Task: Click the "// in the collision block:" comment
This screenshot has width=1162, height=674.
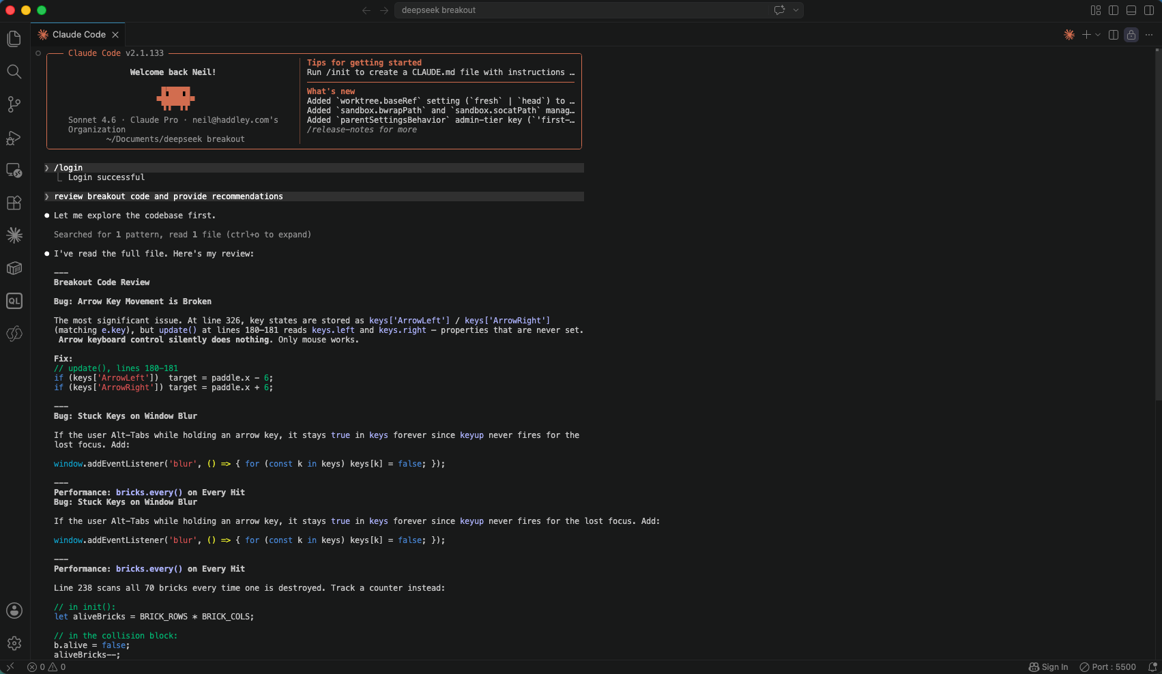Action: click(x=116, y=636)
